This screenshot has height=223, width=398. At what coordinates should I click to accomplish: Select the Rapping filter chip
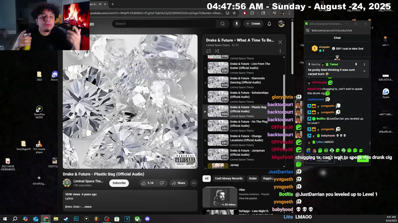point(268,178)
